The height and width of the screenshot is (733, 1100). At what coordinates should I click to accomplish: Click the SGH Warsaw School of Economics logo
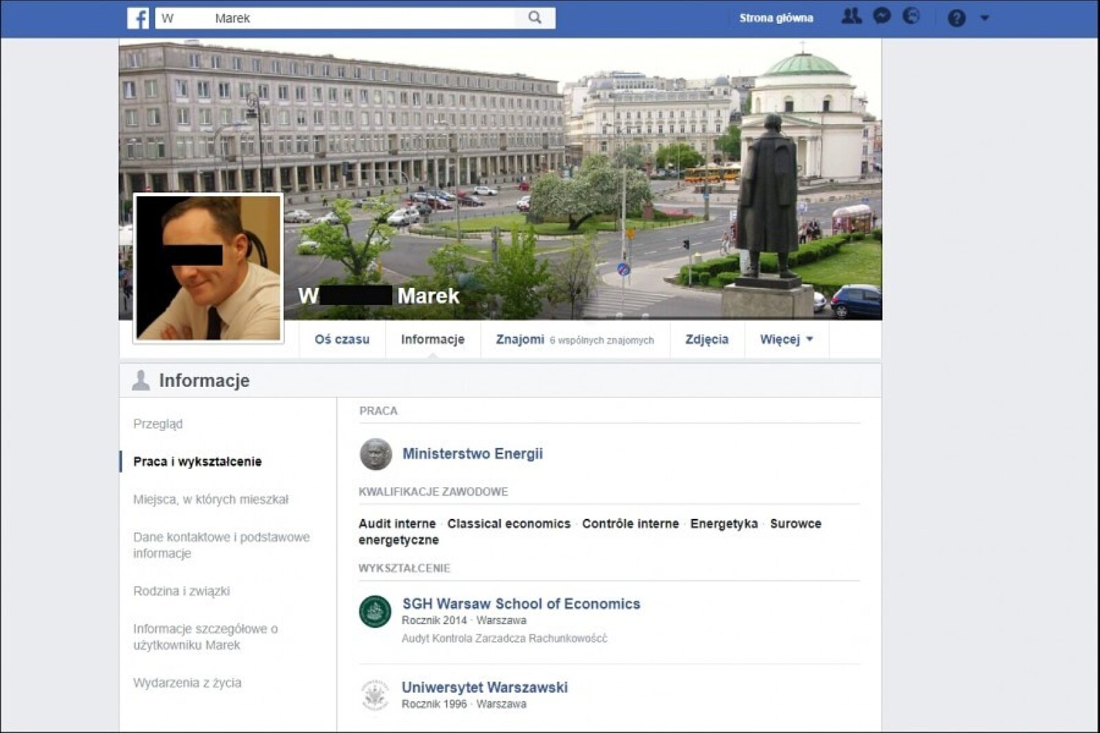pos(375,610)
